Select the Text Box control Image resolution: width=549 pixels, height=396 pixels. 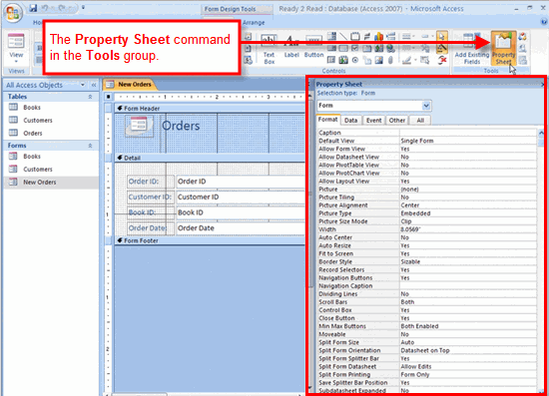[269, 49]
